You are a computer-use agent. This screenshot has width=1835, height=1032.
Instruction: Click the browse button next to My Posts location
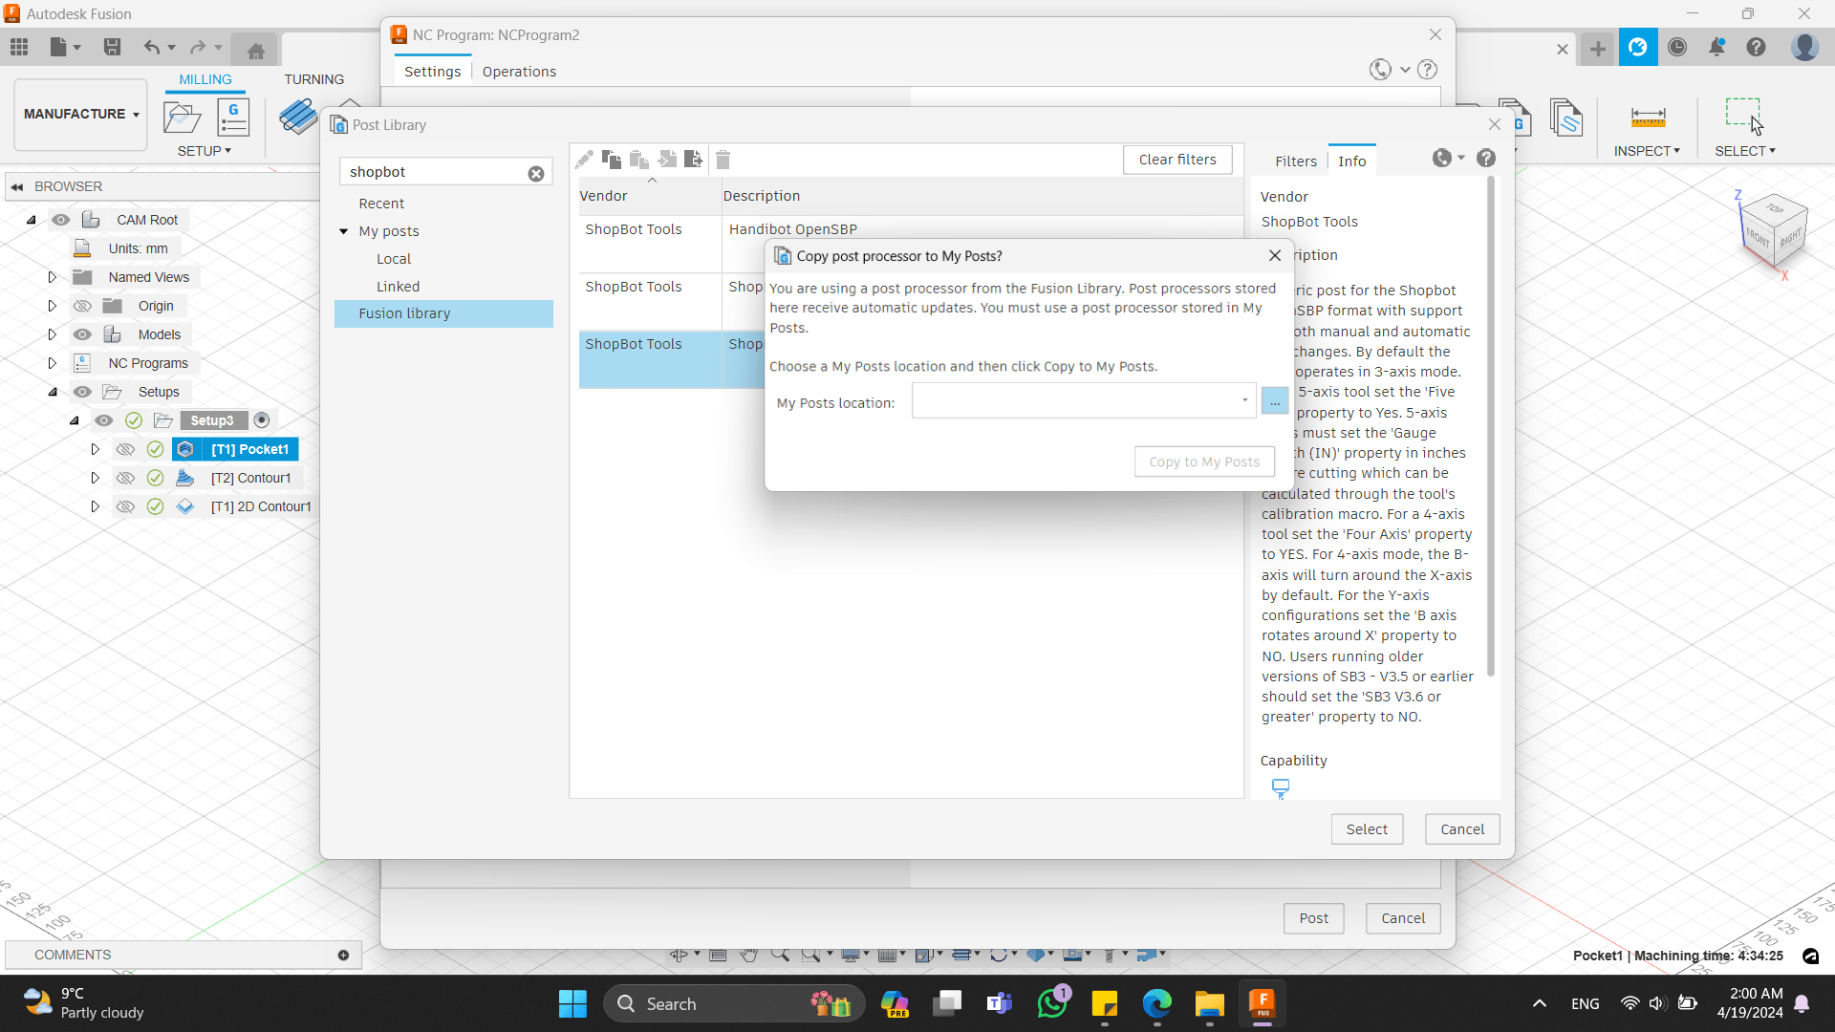[x=1274, y=402]
